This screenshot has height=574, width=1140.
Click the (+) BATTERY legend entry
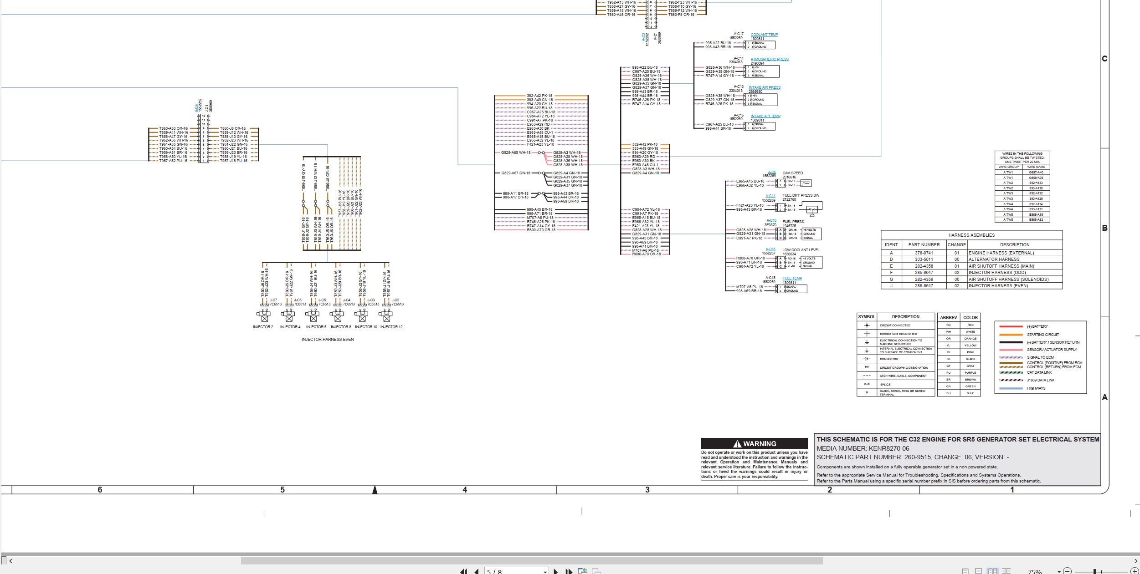1037,326
